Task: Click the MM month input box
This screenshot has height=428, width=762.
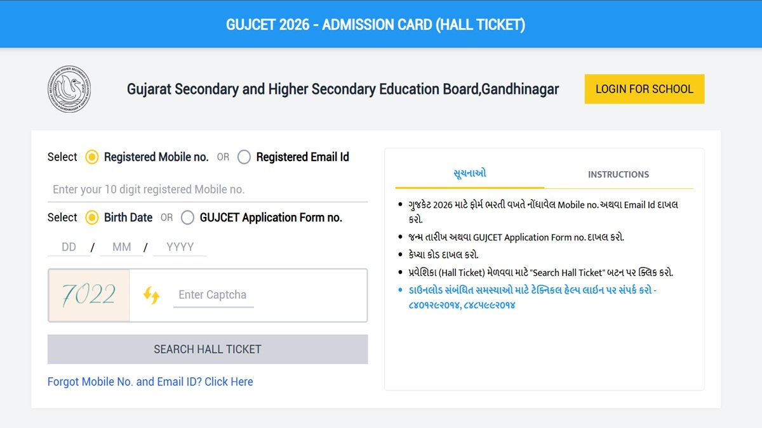Action: tap(122, 247)
